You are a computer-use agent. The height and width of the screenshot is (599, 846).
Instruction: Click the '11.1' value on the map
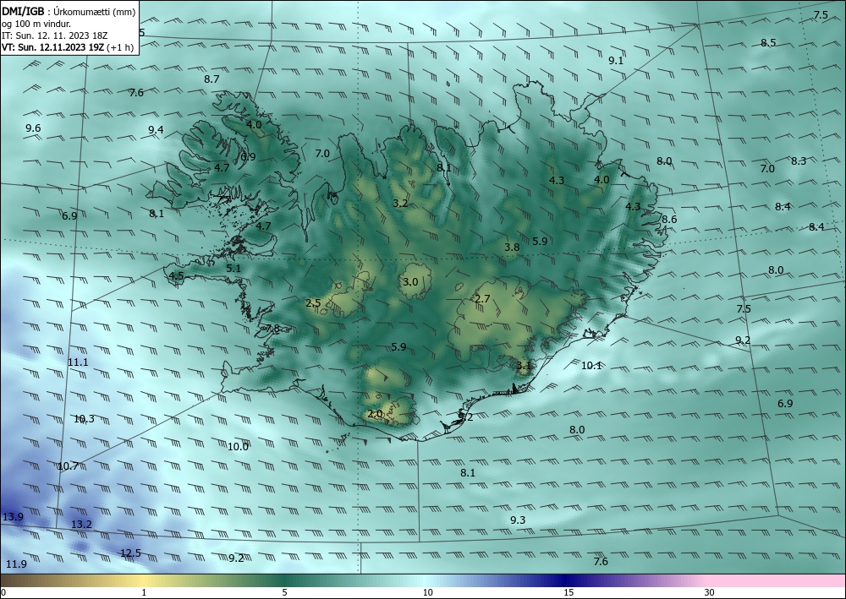78,362
